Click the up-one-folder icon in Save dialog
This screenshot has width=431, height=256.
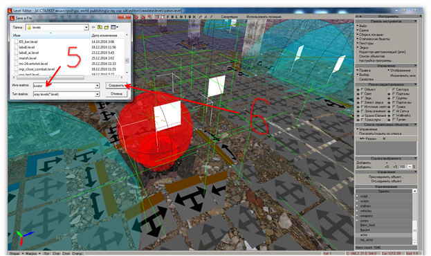pos(100,27)
